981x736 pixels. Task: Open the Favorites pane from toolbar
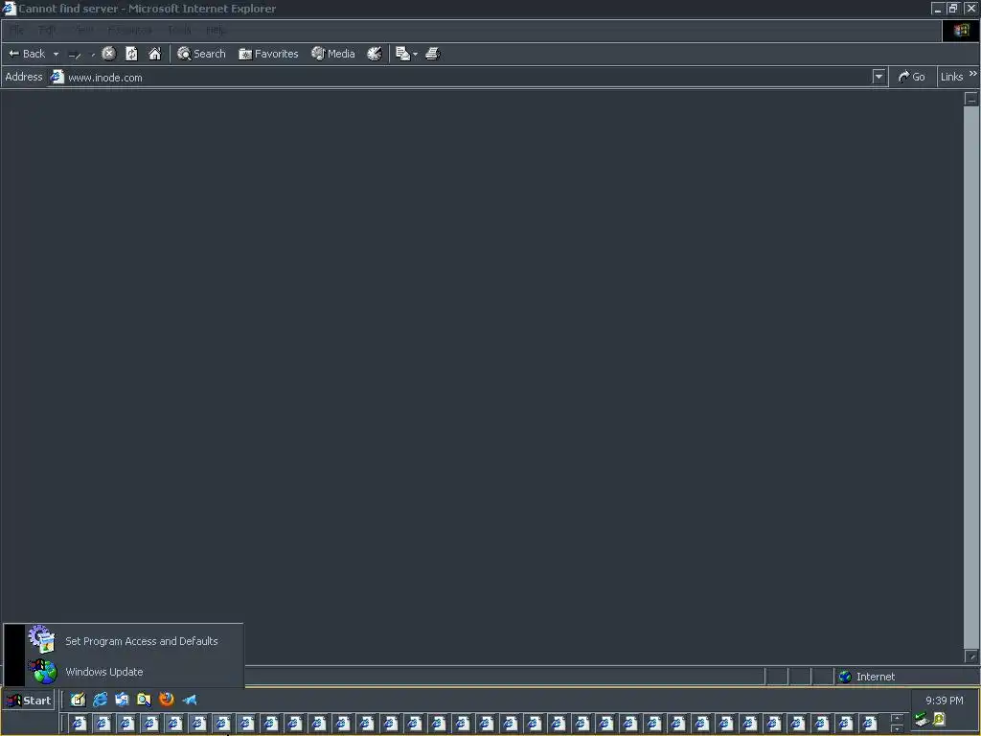pyautogui.click(x=268, y=54)
